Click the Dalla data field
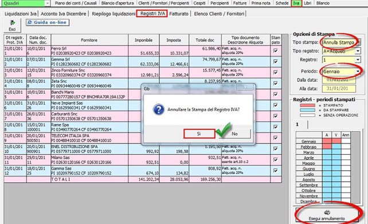The image size is (368, 224). tap(339, 80)
